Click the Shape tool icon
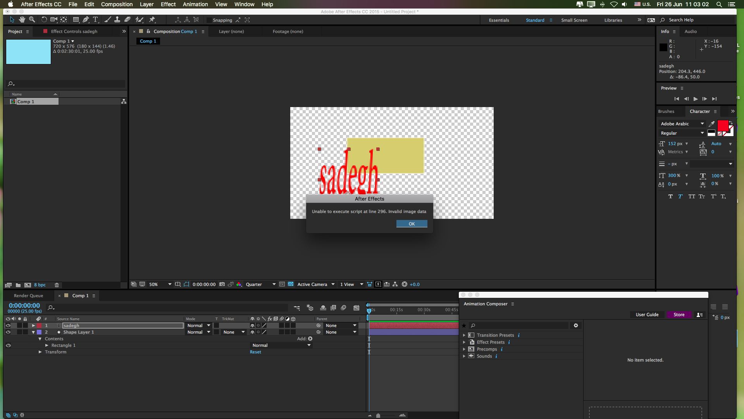 [x=75, y=19]
